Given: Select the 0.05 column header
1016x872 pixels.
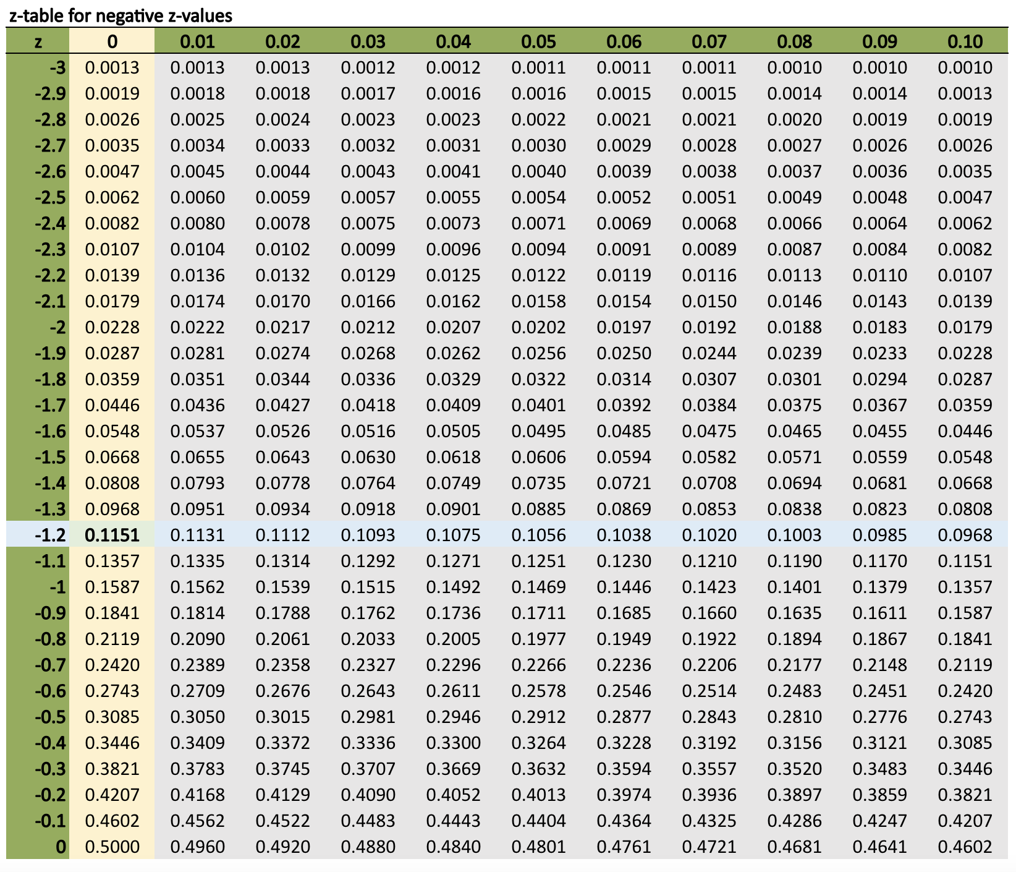Looking at the screenshot, I should (538, 41).
